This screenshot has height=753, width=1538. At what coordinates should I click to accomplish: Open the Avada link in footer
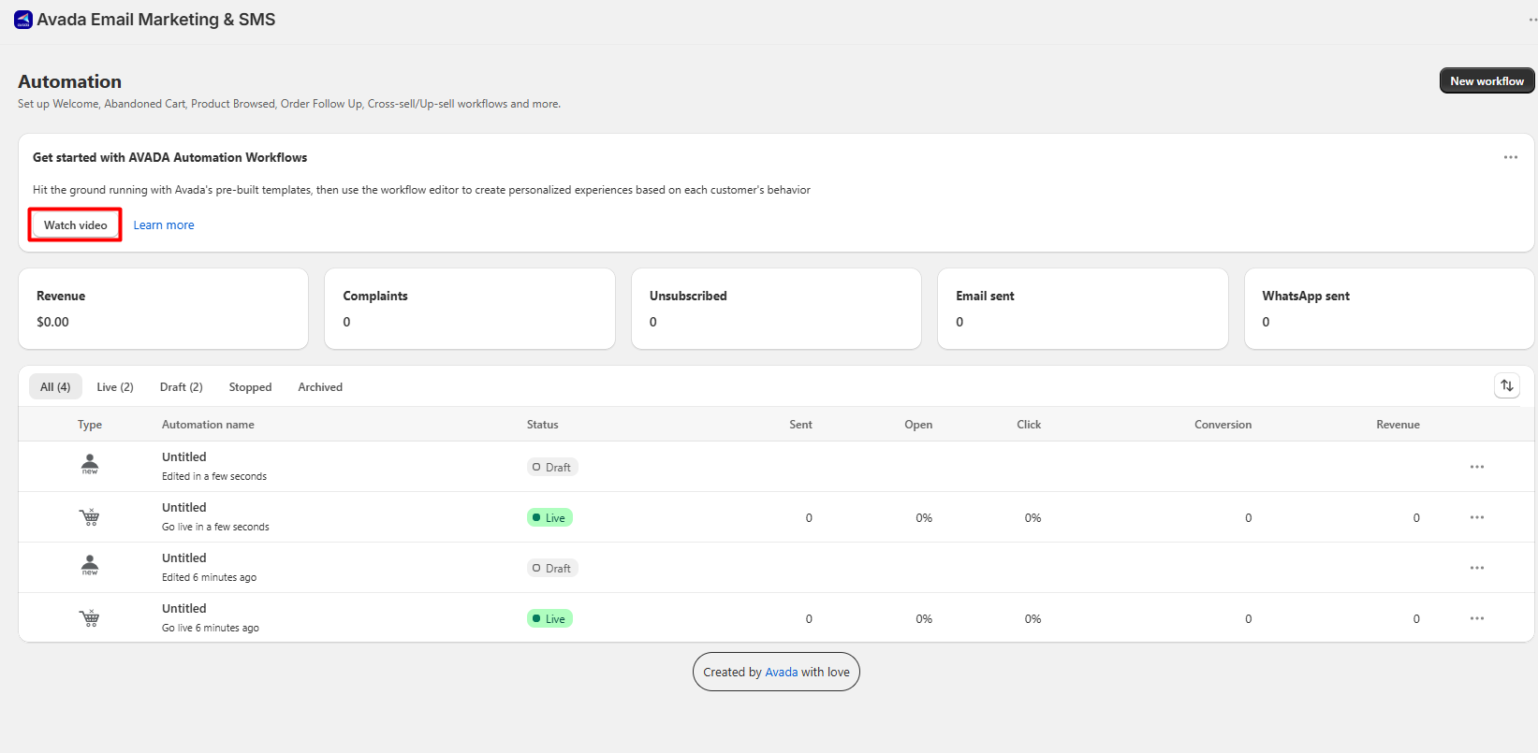782,672
